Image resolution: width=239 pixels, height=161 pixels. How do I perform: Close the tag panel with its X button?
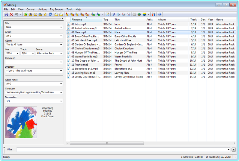coord(62,19)
